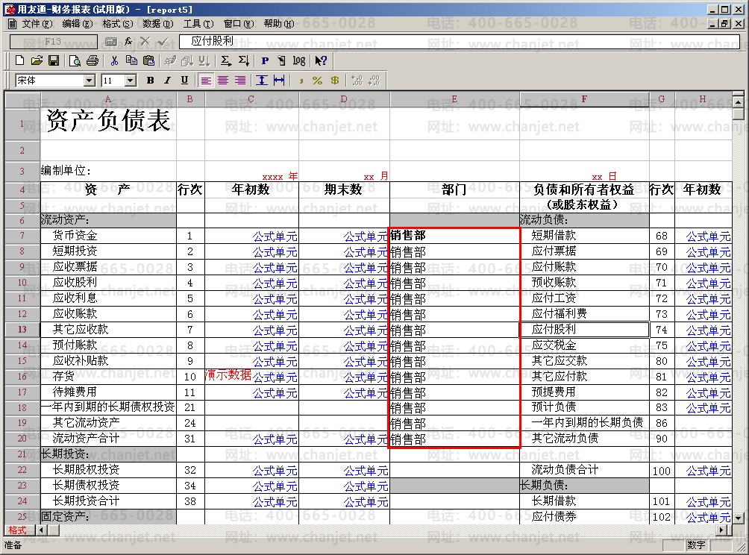Open the 帮助(H) menu
749x555 pixels.
pos(279,23)
